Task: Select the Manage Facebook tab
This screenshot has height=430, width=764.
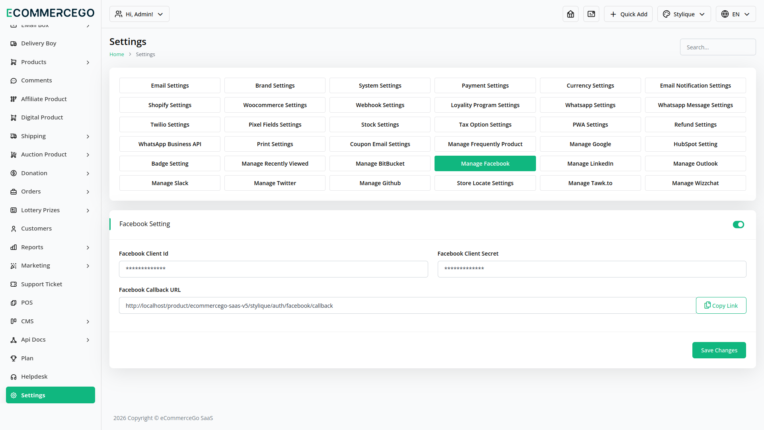Action: tap(485, 163)
